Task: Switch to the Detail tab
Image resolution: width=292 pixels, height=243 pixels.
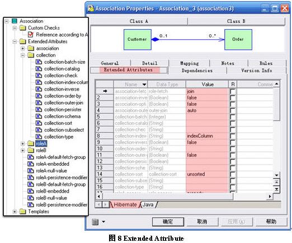Action: 150,63
